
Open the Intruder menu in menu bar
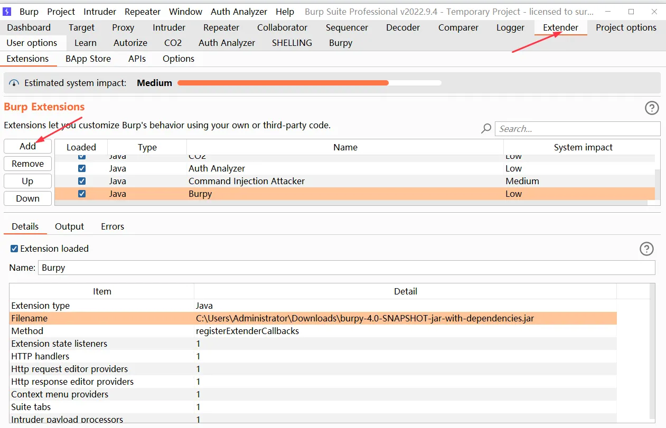(x=100, y=12)
